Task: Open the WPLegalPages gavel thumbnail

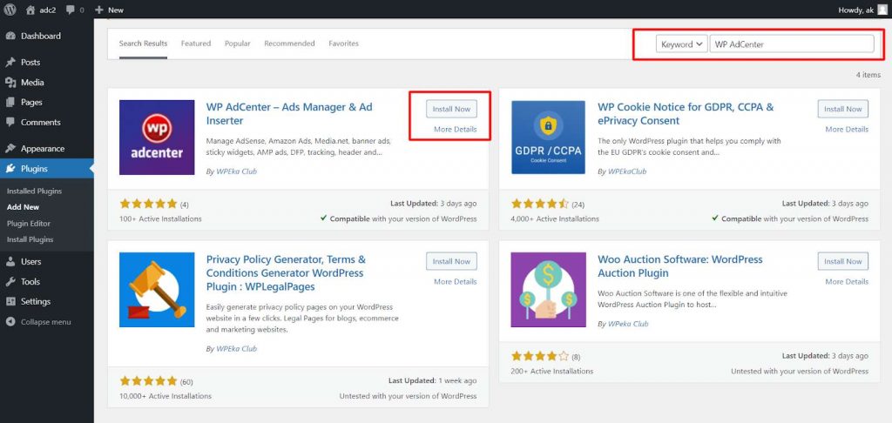Action: tap(157, 290)
